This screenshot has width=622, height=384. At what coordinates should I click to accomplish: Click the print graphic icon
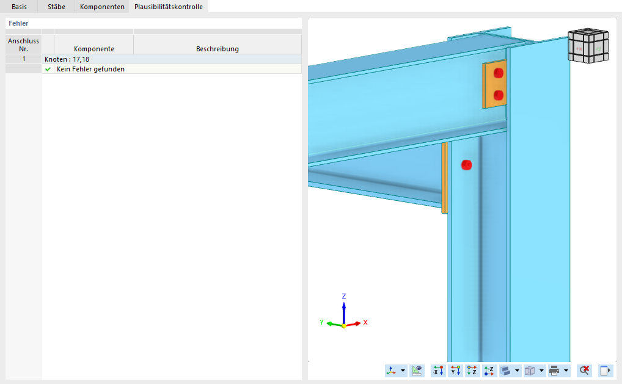pyautogui.click(x=554, y=371)
